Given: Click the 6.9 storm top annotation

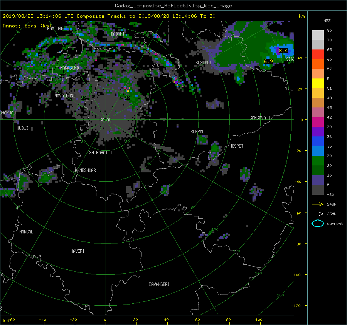Looking at the screenshot, I should 268,61.
